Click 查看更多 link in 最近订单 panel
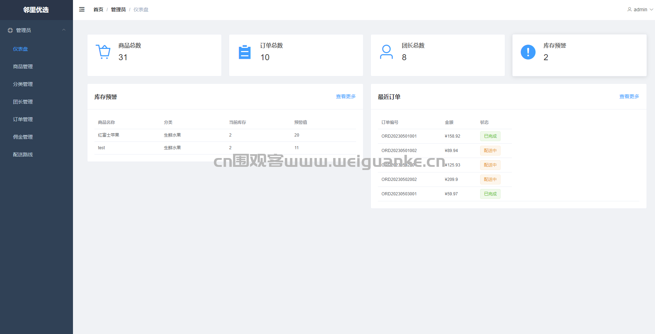This screenshot has height=334, width=655. (629, 96)
